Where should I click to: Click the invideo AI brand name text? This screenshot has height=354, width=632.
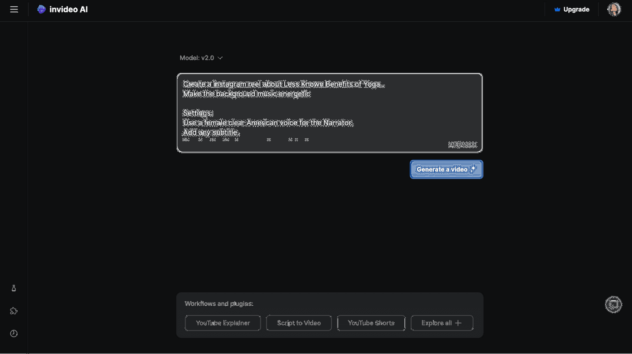(69, 9)
